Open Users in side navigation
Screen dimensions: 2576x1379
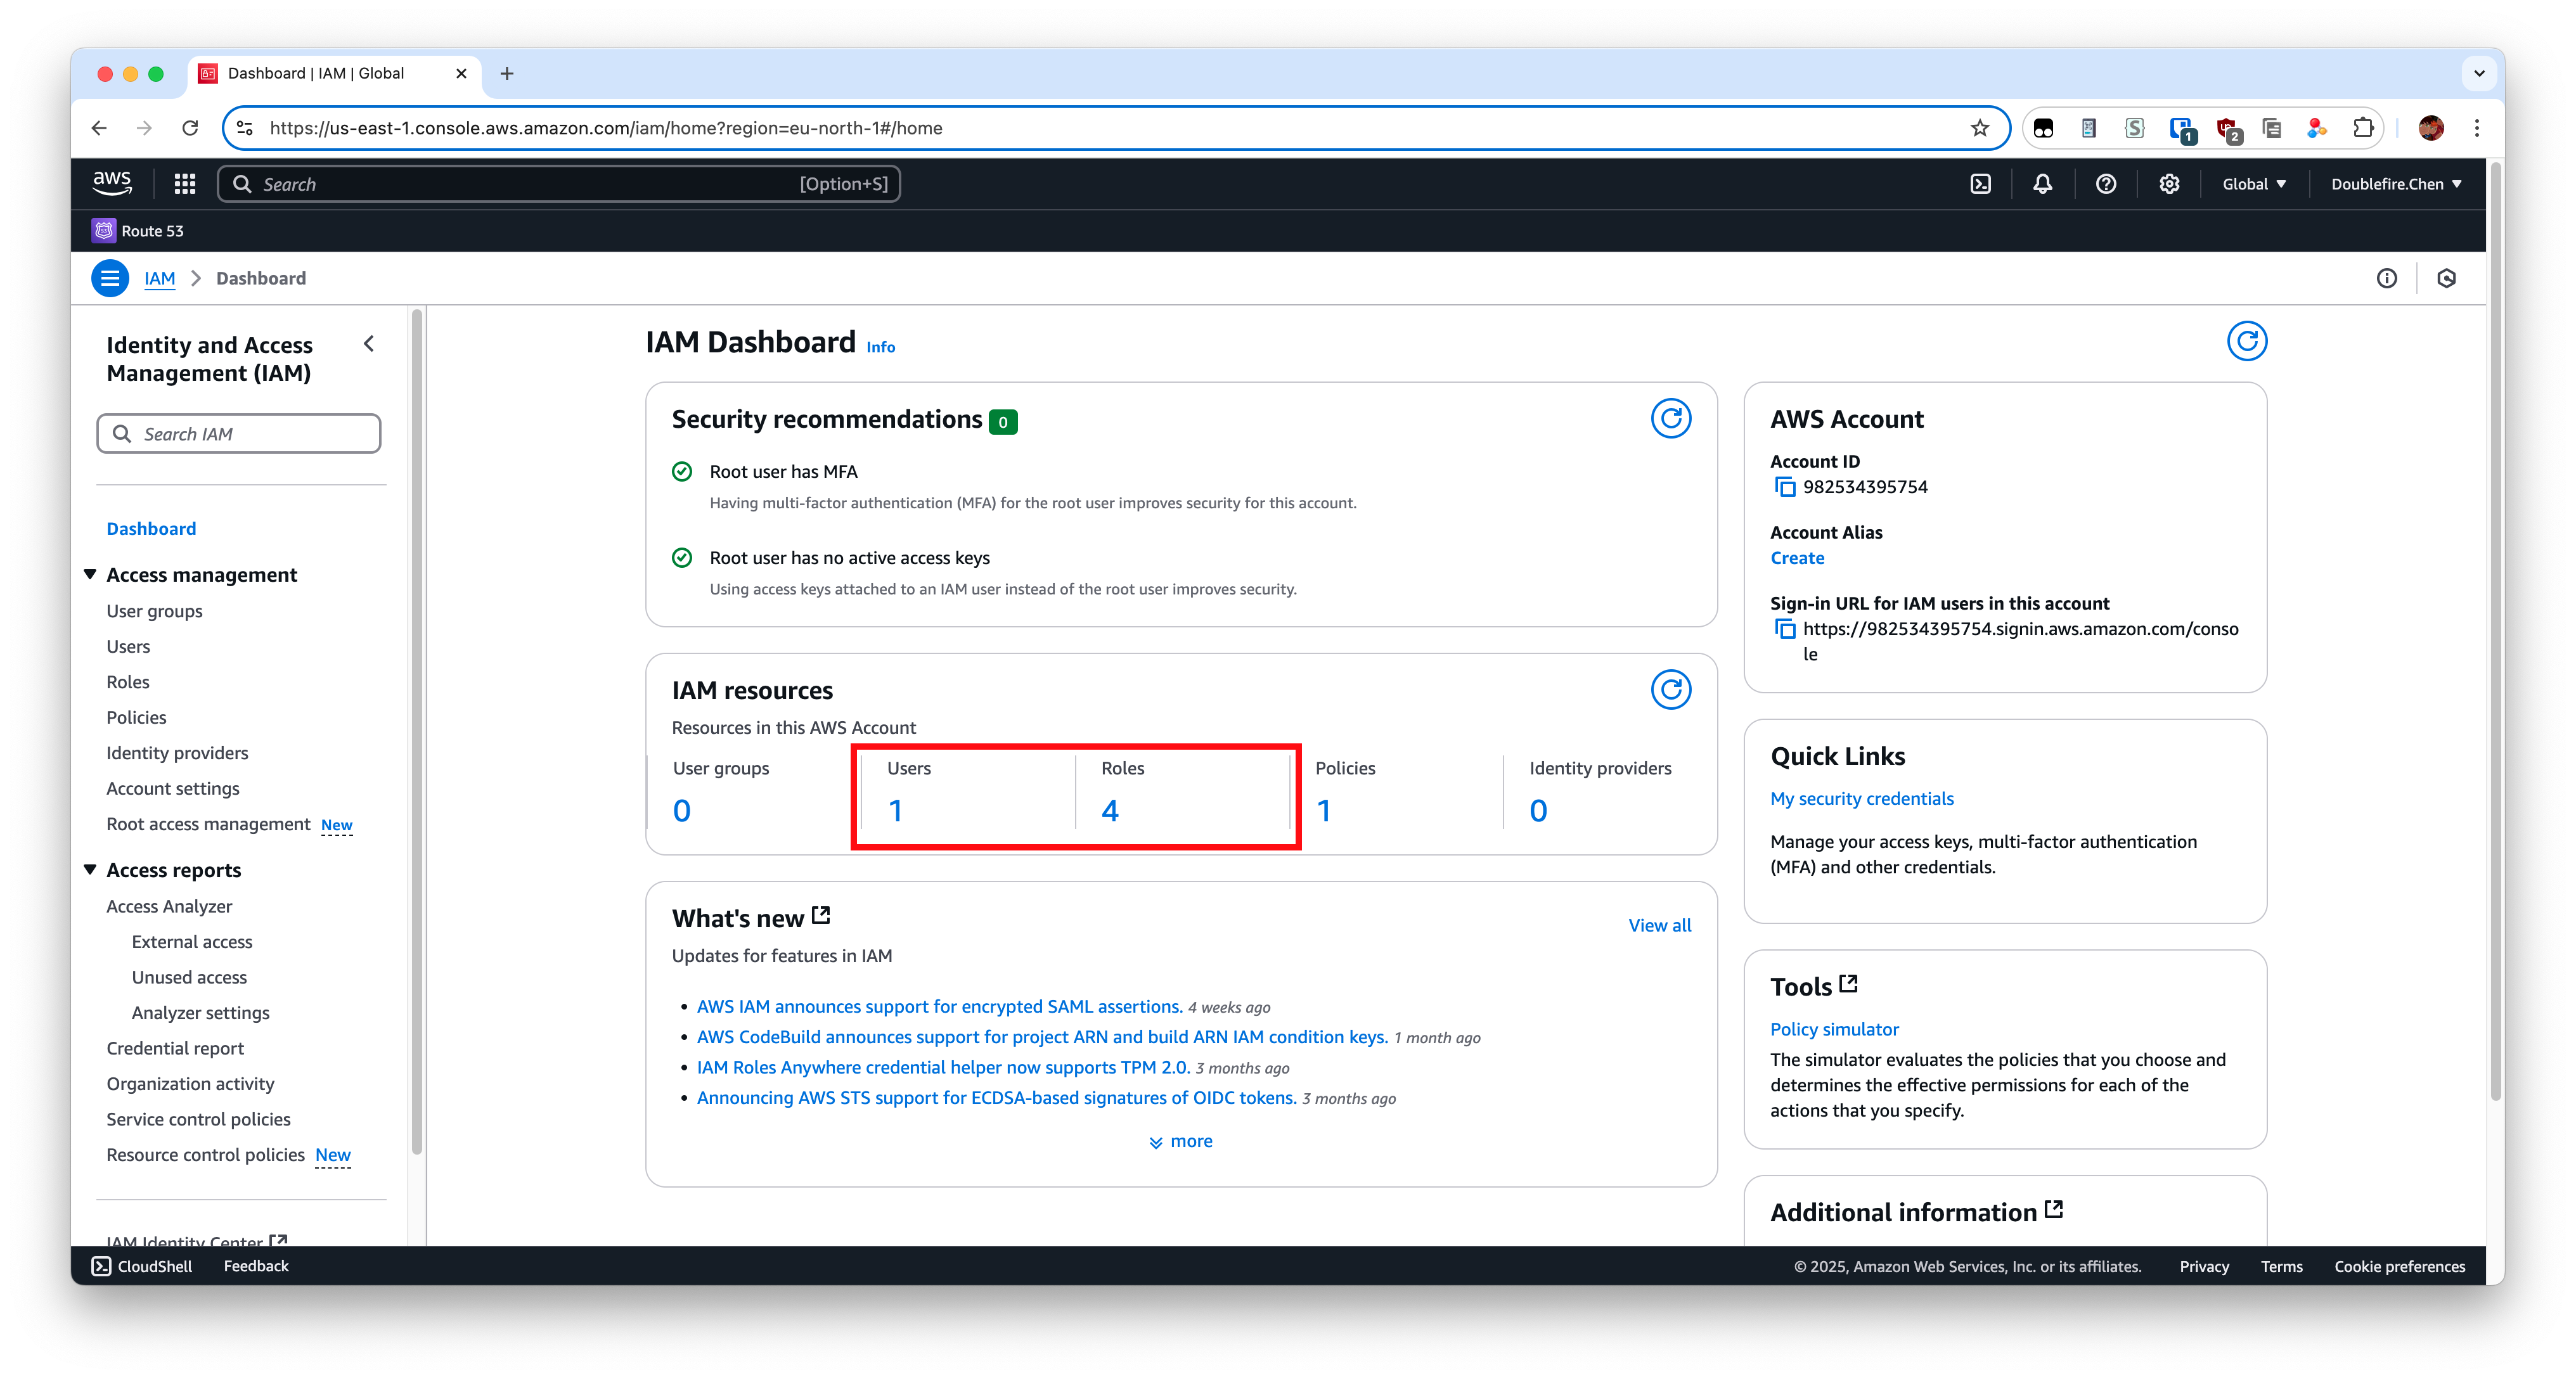point(128,646)
